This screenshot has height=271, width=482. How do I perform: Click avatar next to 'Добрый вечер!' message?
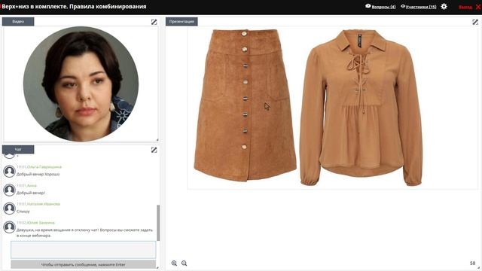(9, 190)
